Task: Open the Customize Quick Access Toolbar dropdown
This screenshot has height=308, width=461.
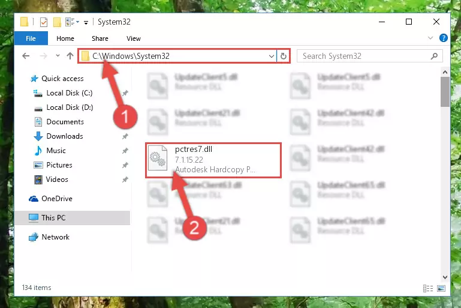Action: (x=86, y=22)
